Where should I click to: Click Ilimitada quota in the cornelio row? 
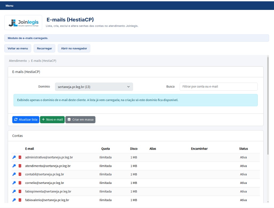tap(105, 183)
